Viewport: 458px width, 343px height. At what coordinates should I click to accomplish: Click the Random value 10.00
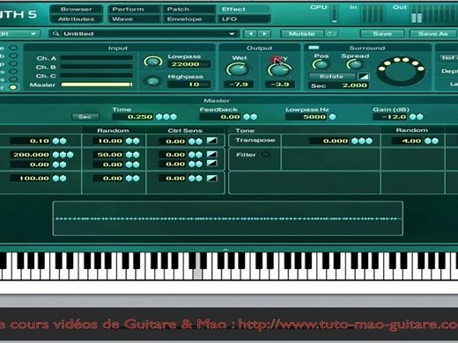(108, 141)
